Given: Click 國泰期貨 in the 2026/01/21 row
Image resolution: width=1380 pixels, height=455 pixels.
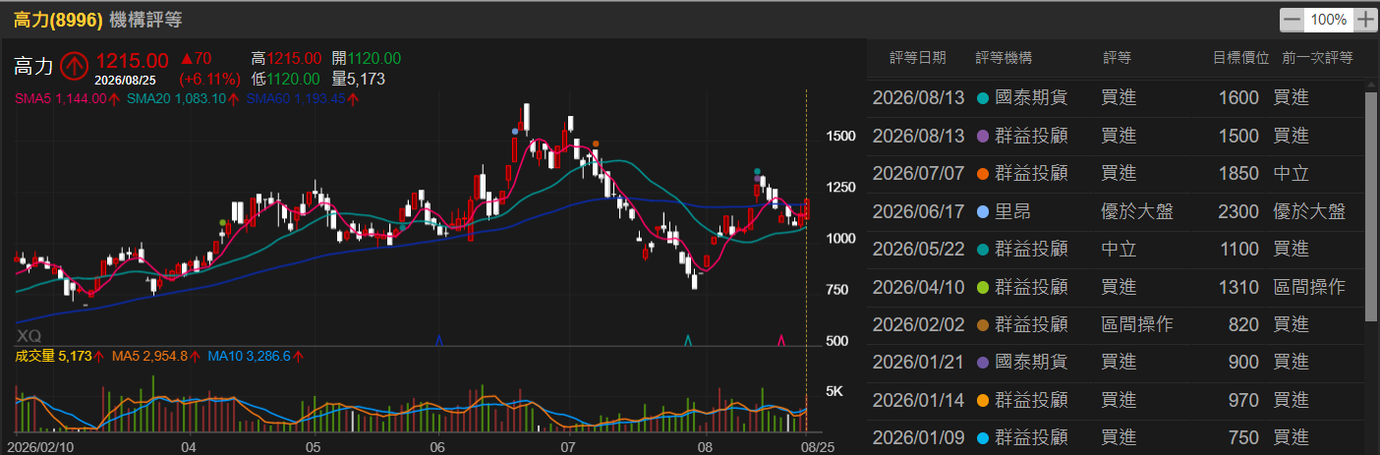Looking at the screenshot, I should click(x=1030, y=363).
